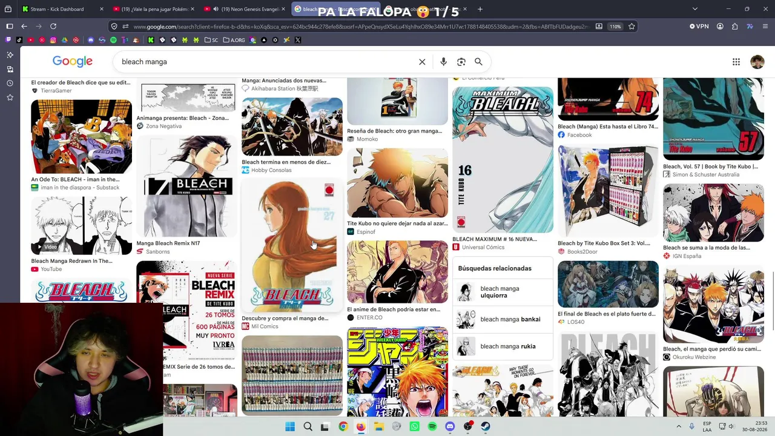
Task: Click the Google logo
Action: pyautogui.click(x=73, y=62)
